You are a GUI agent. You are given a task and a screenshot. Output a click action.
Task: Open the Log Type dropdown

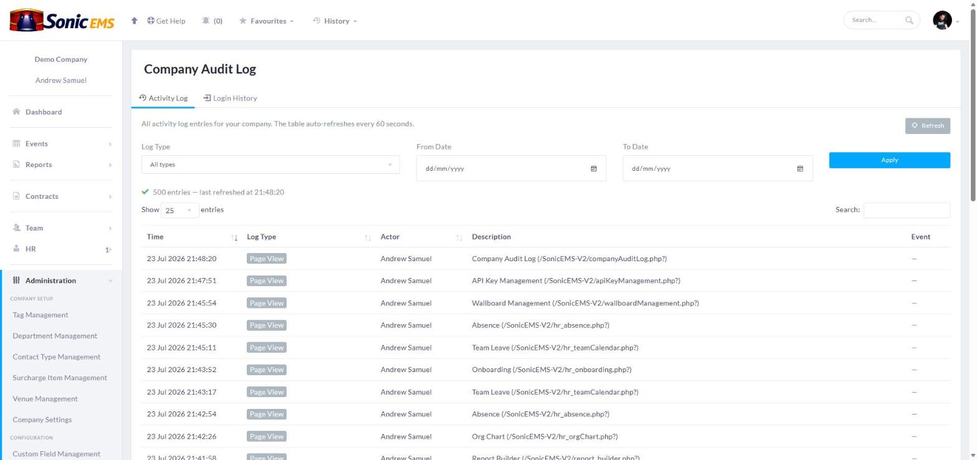(270, 165)
